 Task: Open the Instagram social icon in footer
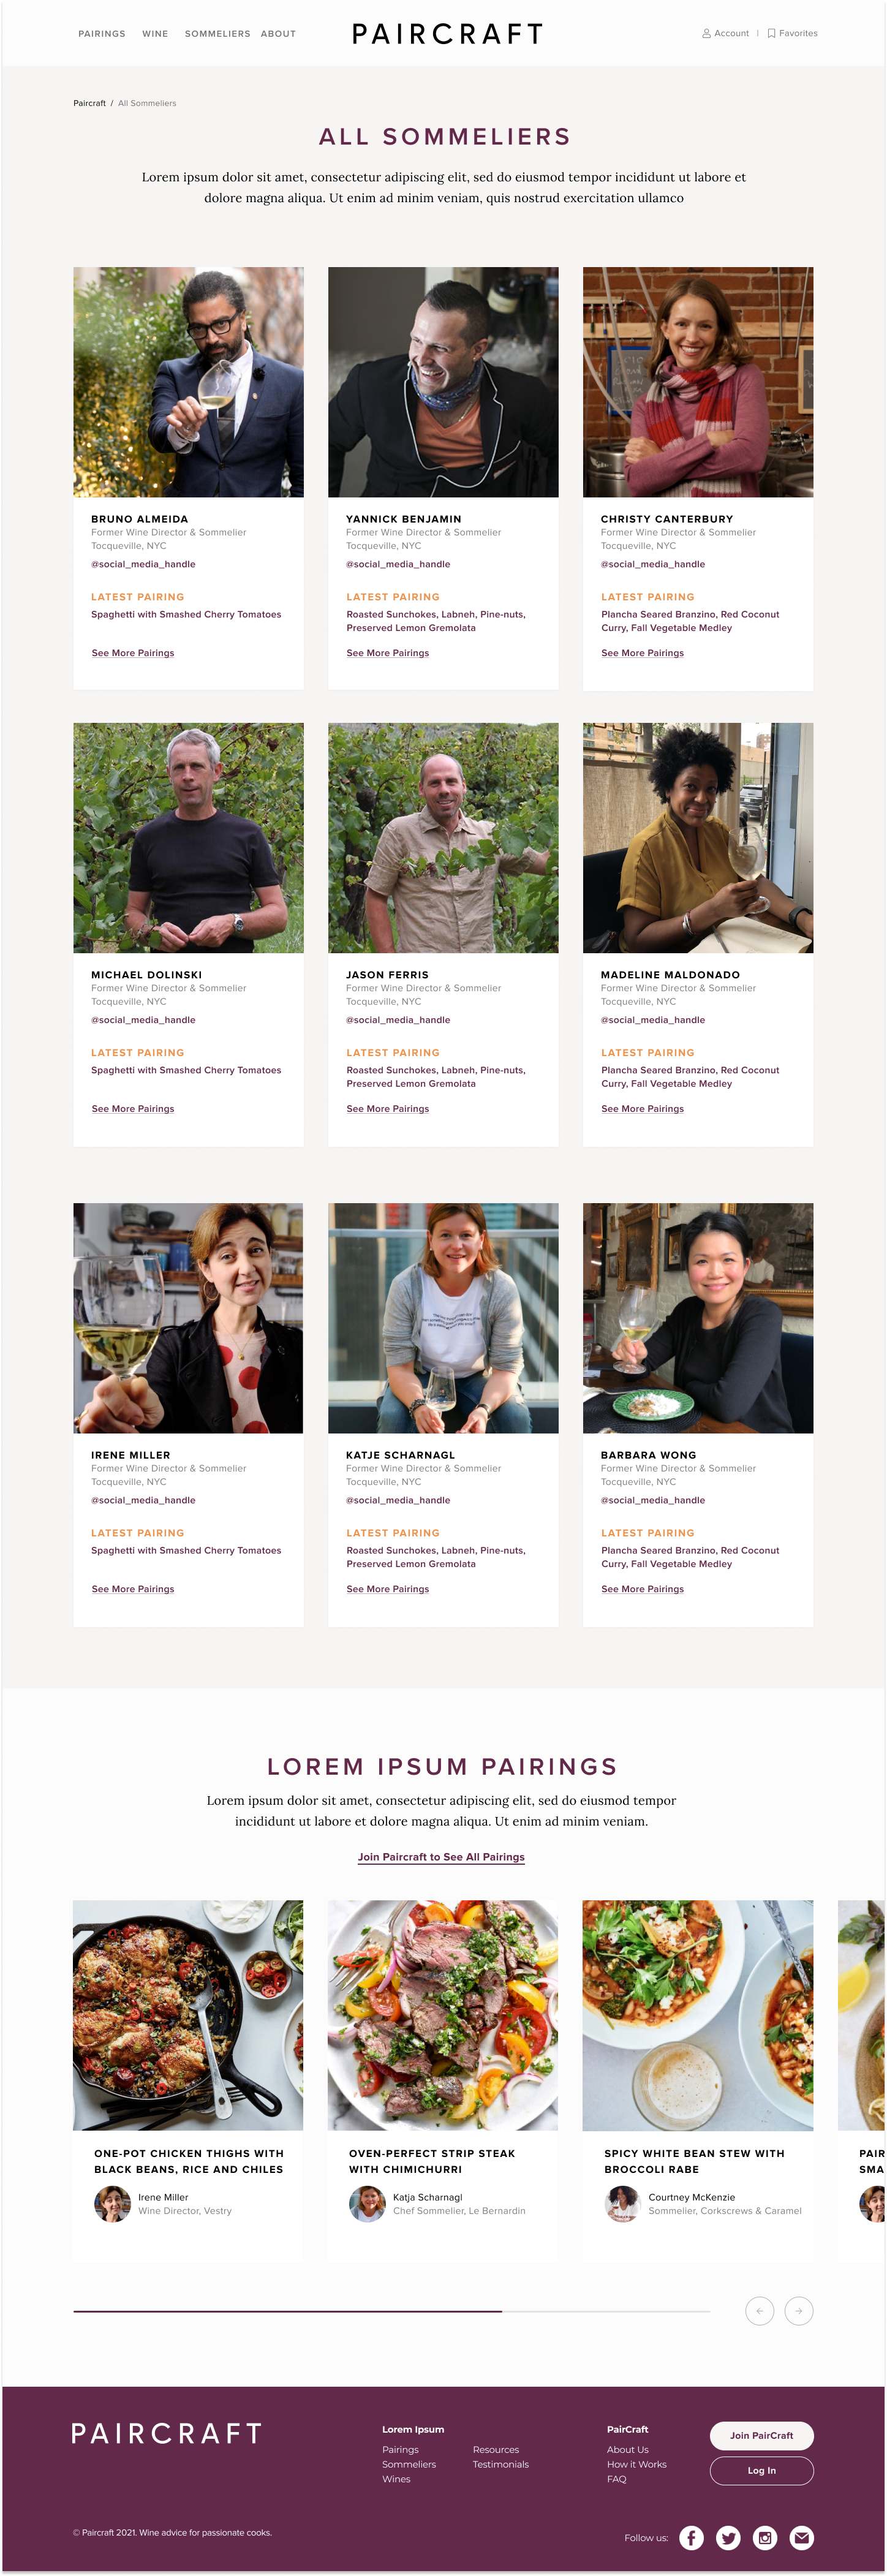(x=765, y=2537)
